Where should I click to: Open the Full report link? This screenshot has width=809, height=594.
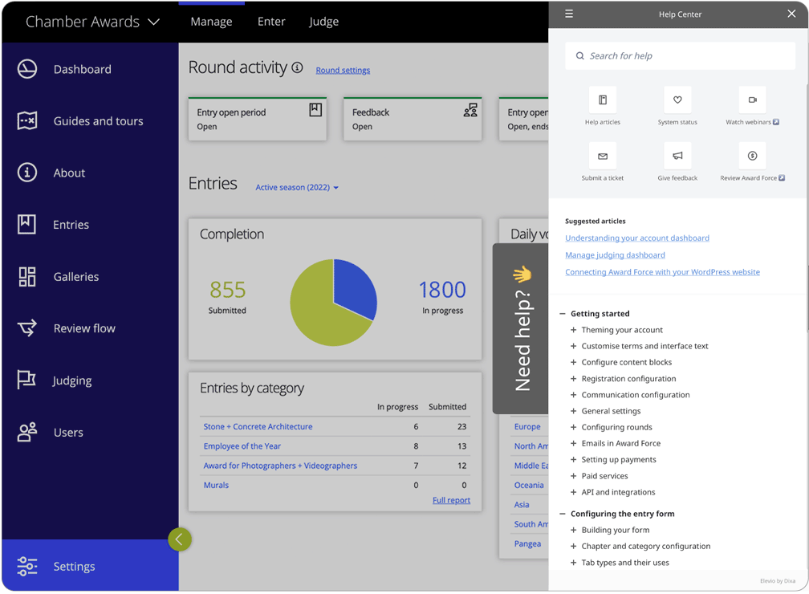(x=451, y=500)
